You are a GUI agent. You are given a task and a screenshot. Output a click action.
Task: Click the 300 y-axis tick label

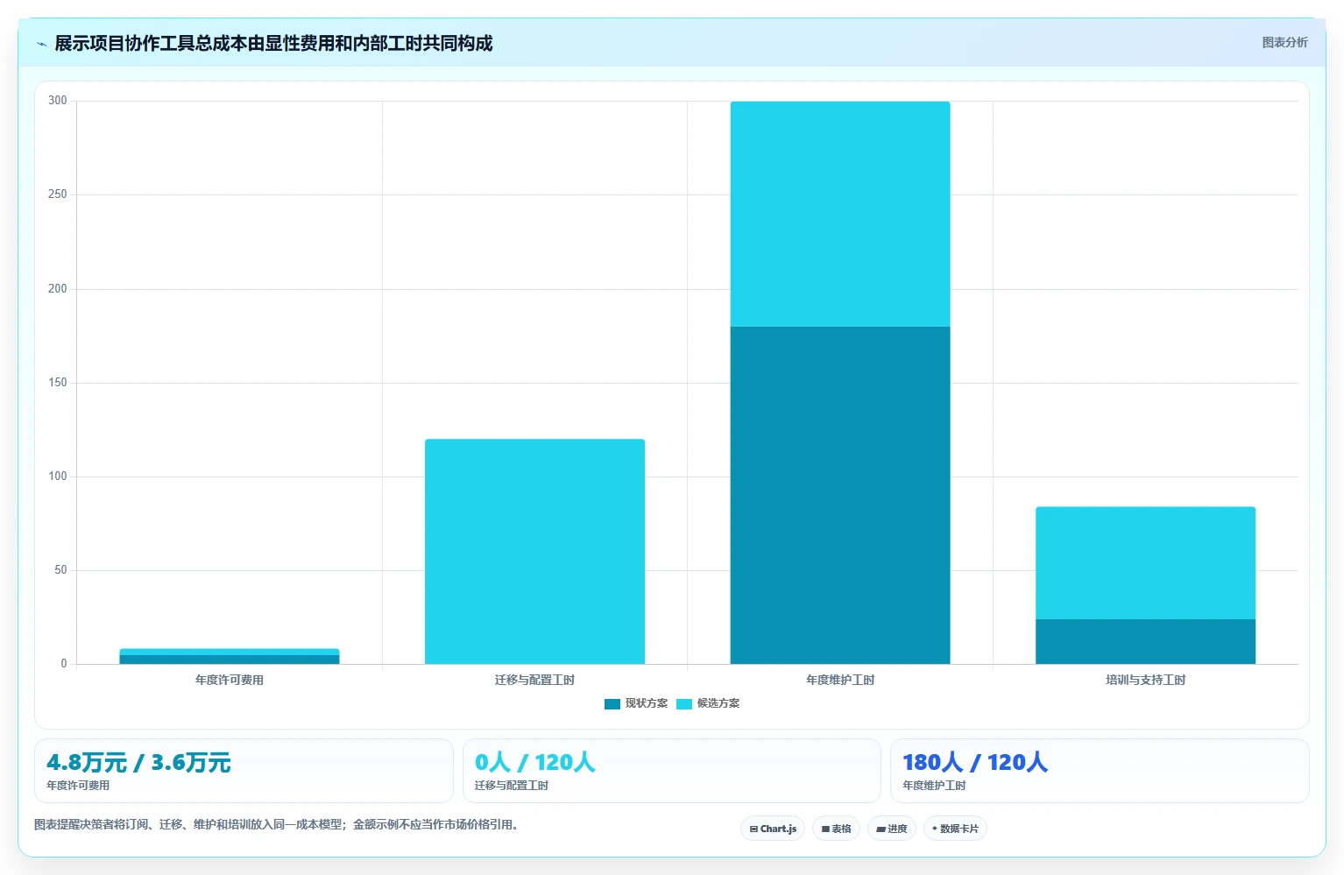[x=58, y=101]
